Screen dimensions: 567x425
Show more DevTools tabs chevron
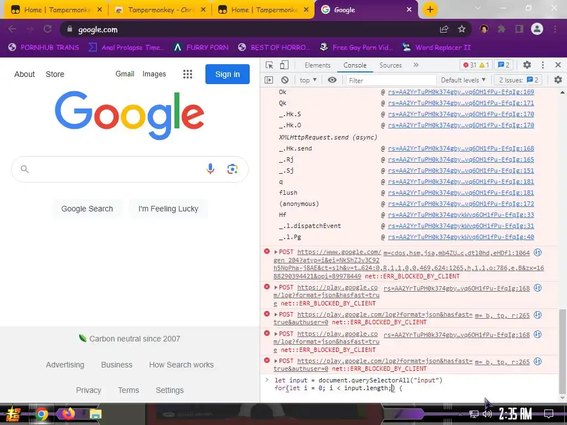coord(416,65)
